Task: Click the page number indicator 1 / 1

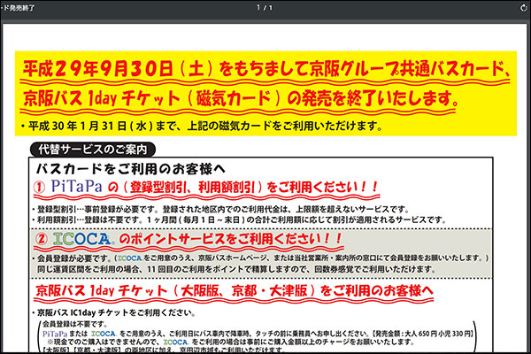Action: click(265, 7)
